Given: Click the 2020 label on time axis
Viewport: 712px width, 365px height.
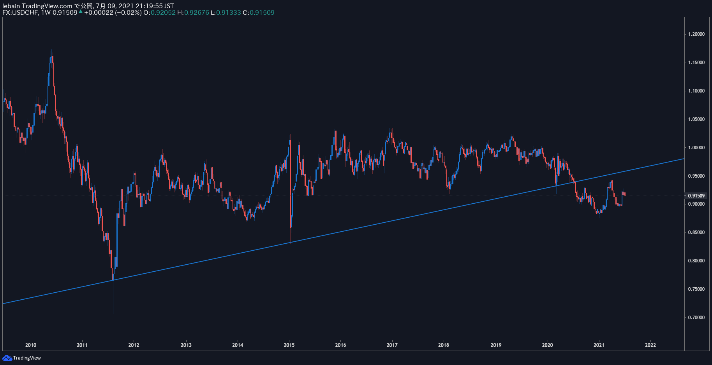Looking at the screenshot, I should pyautogui.click(x=547, y=345).
